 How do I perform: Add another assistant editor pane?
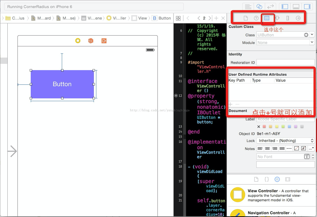[216, 18]
